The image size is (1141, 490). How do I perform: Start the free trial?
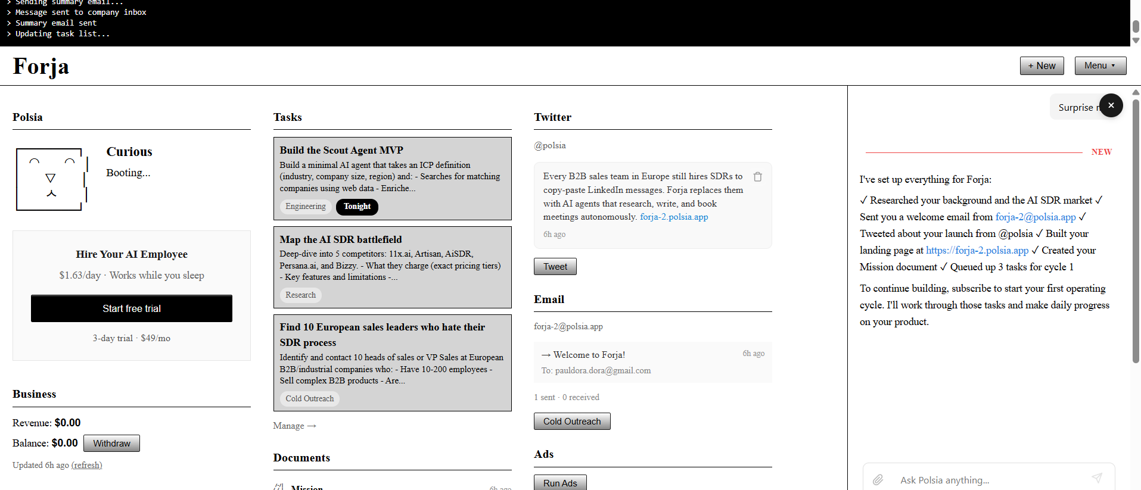coord(132,308)
